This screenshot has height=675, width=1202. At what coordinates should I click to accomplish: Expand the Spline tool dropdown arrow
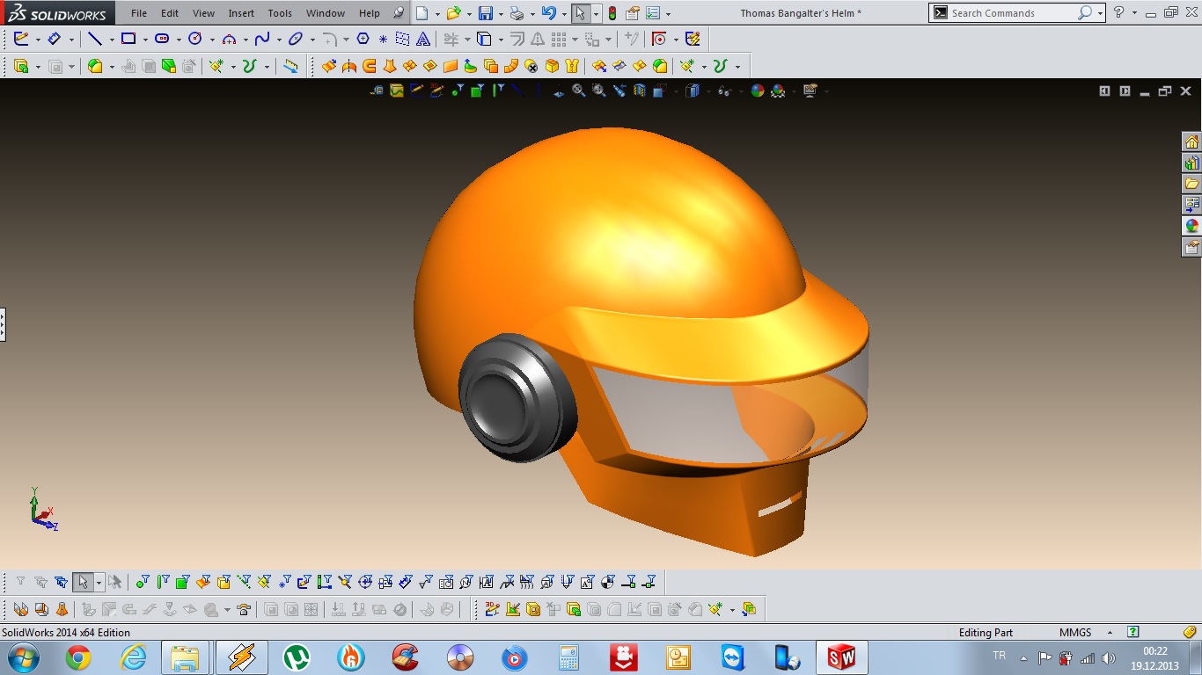[x=279, y=40]
